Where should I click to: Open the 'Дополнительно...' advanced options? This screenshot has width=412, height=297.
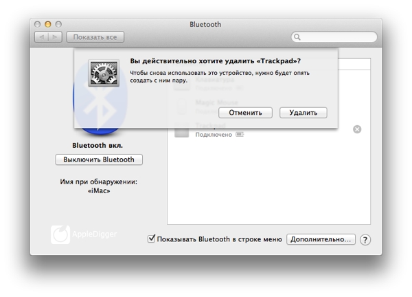321,239
